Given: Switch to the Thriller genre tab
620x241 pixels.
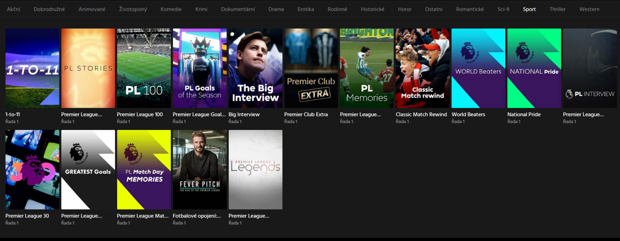Looking at the screenshot, I should (557, 9).
